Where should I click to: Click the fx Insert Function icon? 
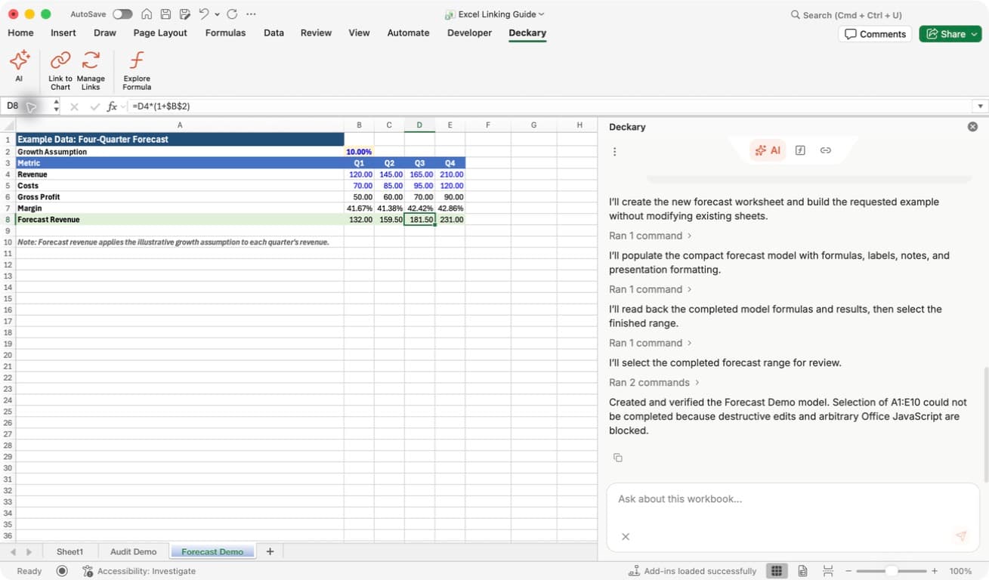pyautogui.click(x=112, y=106)
